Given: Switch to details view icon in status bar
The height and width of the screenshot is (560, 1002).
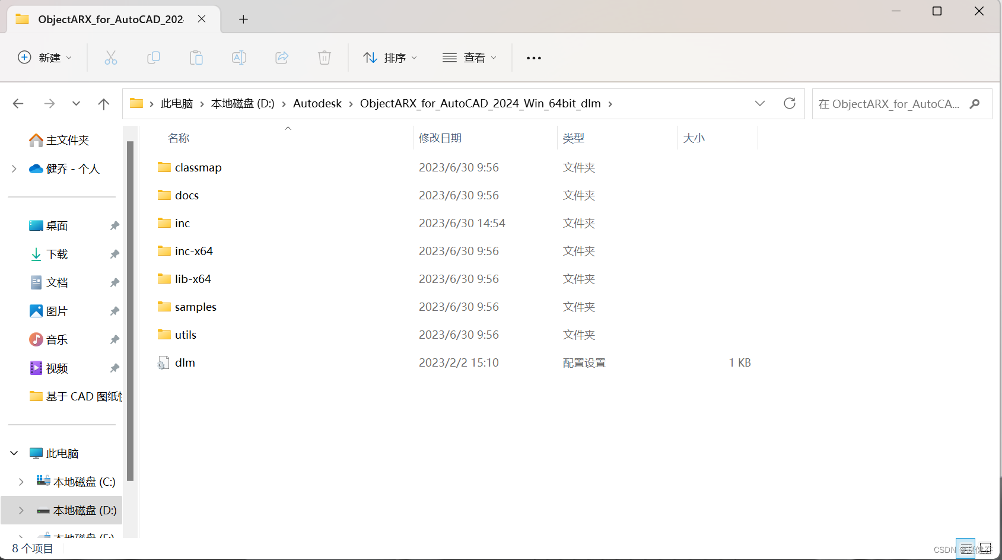Looking at the screenshot, I should [x=966, y=548].
